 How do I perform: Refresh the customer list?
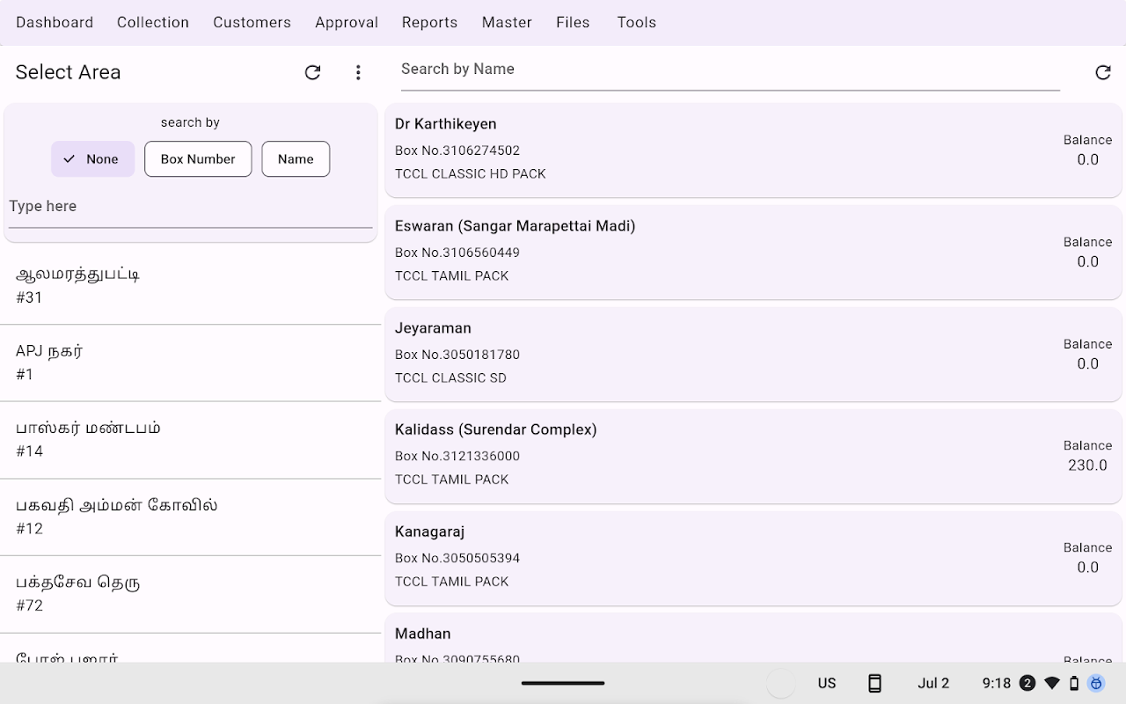pos(1102,72)
